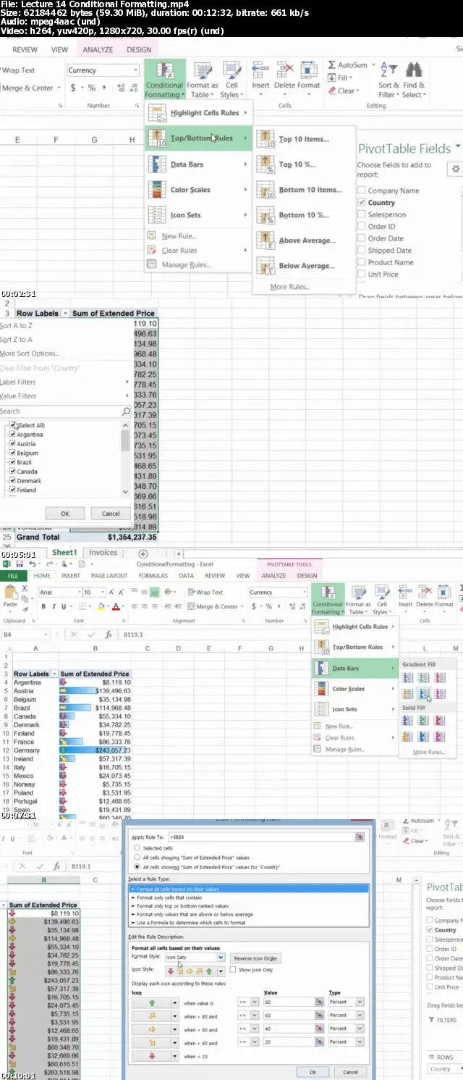463x1080 pixels.
Task: Switch to the FILE tab
Action: click(14, 576)
